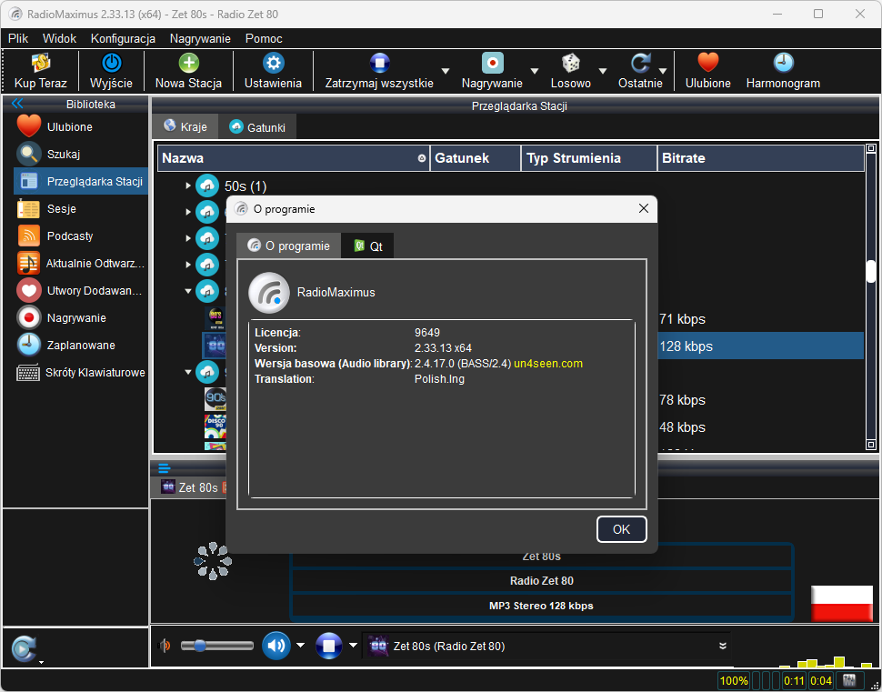Open the un4seen.com link
Image resolution: width=882 pixels, height=692 pixels.
(x=548, y=364)
